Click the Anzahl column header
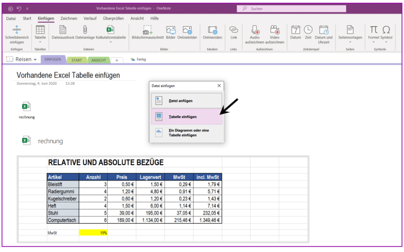Screen dimensions: 404x252 (x=93, y=177)
